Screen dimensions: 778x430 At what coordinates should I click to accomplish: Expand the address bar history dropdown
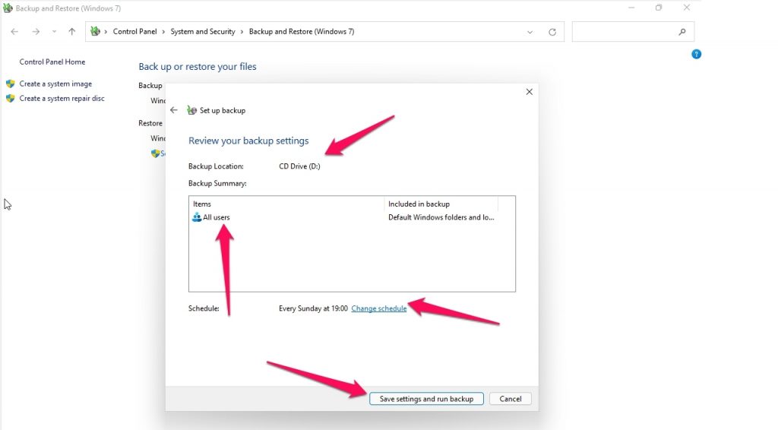[530, 32]
